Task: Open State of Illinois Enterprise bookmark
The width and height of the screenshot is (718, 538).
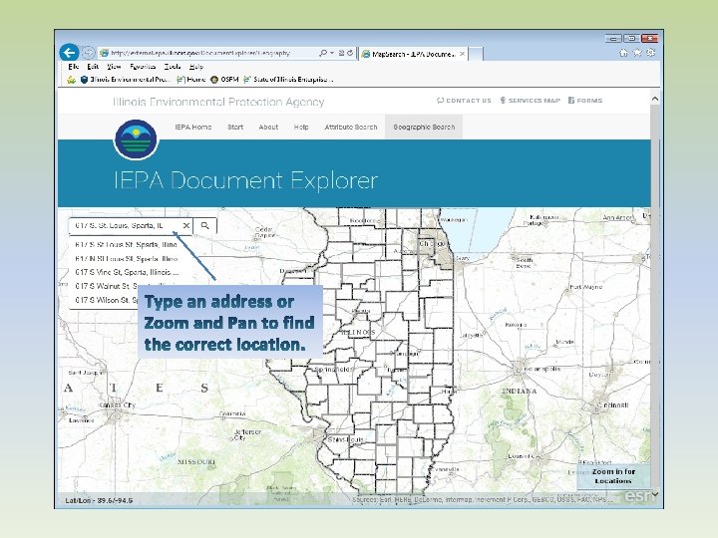Action: 288,80
